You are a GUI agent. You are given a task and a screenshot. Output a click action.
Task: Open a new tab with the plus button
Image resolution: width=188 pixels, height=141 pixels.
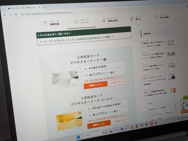(45, 7)
